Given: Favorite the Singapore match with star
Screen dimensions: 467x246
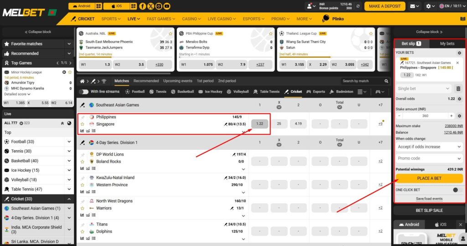Looking at the screenshot, I should coord(83,124).
